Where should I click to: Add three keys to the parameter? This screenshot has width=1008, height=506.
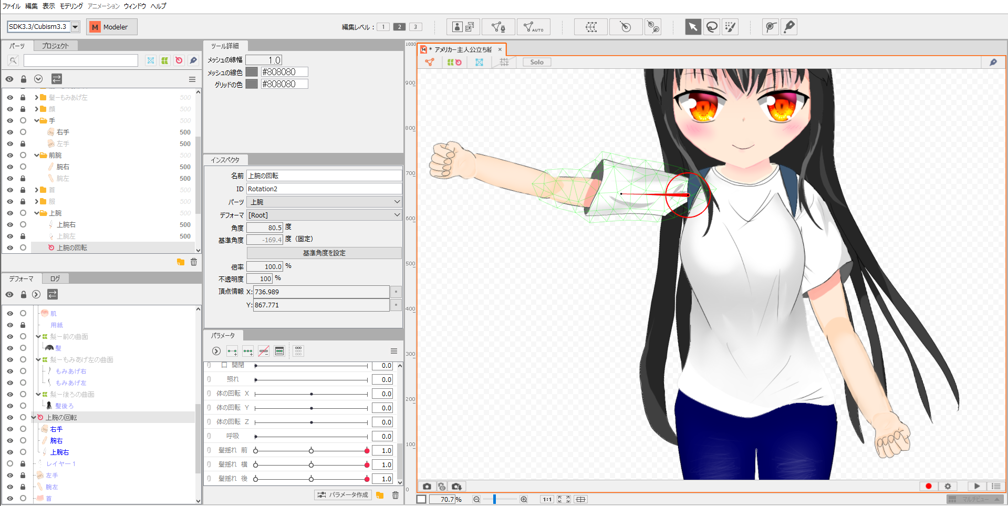[248, 351]
